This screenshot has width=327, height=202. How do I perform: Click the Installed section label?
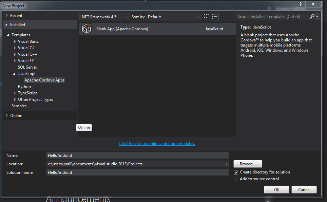click(x=18, y=25)
